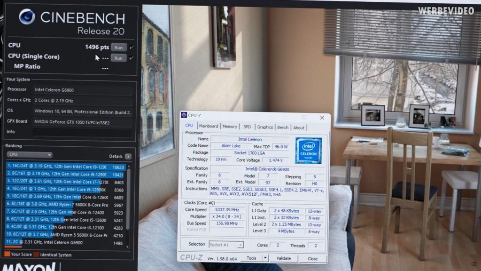Click the Validate button in CPU-Z
Viewport: 481px width, 271px height.
(x=284, y=258)
